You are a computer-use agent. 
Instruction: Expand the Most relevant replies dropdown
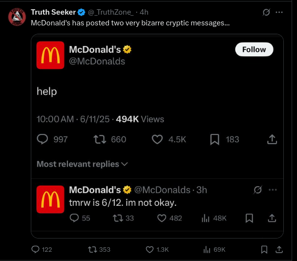coord(82,164)
